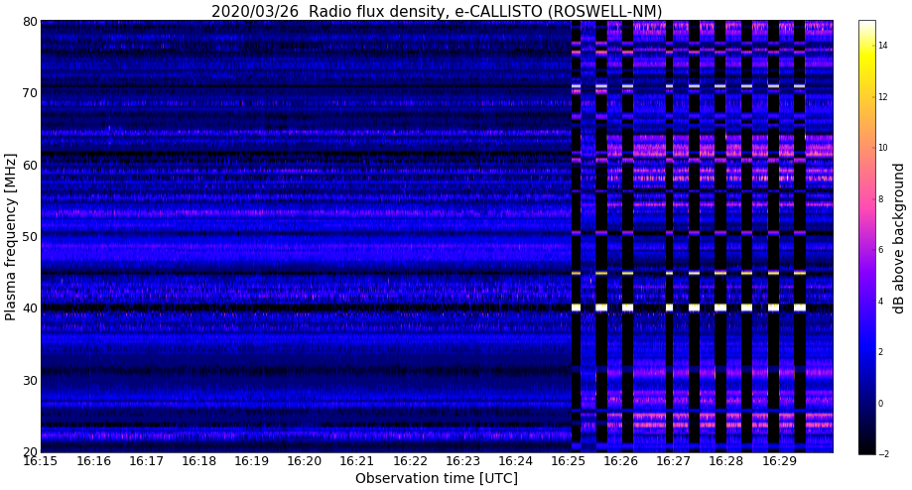Viewport: 912px width, 490px height.
Task: Click the 16:25 time tick label
Action: tap(569, 461)
